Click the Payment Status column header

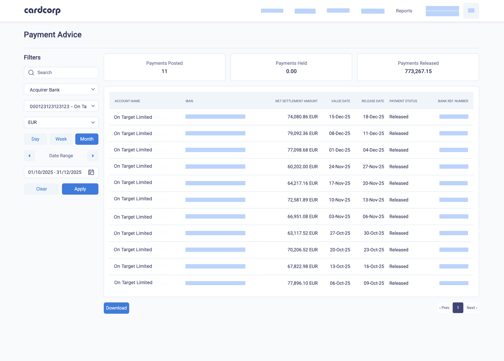pos(403,101)
